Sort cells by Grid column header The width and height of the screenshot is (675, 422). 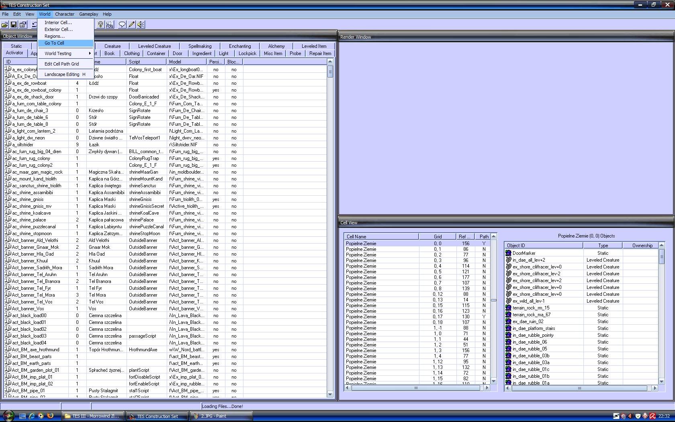coord(437,237)
